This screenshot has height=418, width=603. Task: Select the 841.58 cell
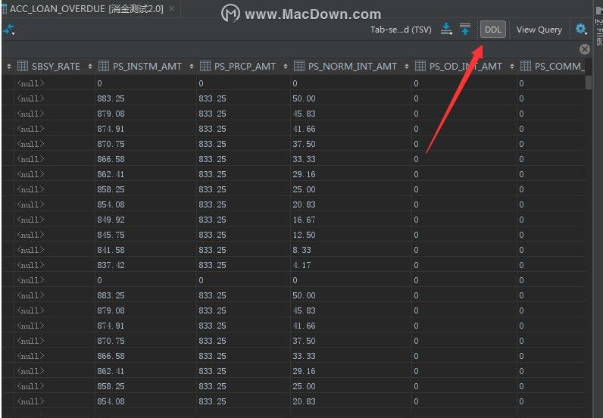[145, 250]
